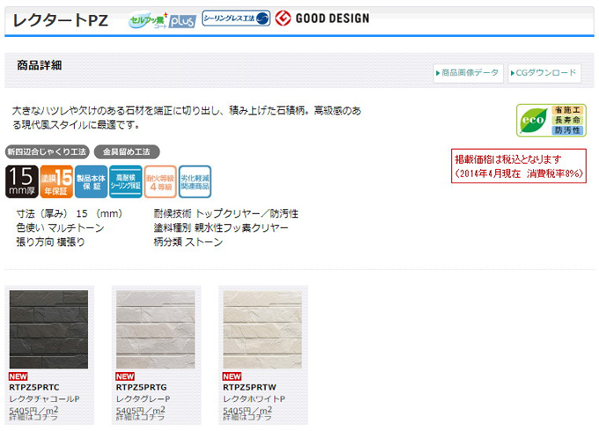This screenshot has height=431, width=599.
Task: Click the 劣化軽減関連商品 icon
Action: pyautogui.click(x=195, y=182)
